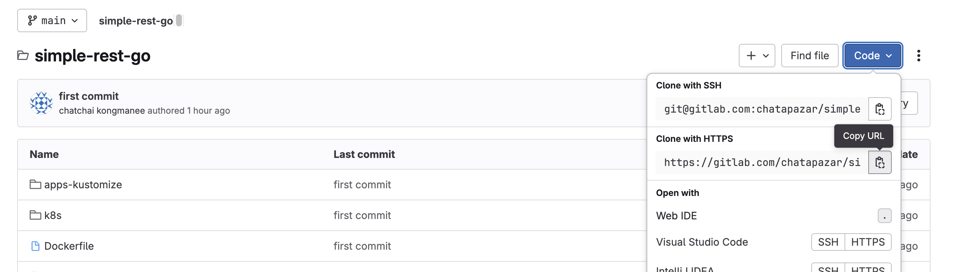The width and height of the screenshot is (966, 272).
Task: Open the Dockerfile file link
Action: [69, 246]
